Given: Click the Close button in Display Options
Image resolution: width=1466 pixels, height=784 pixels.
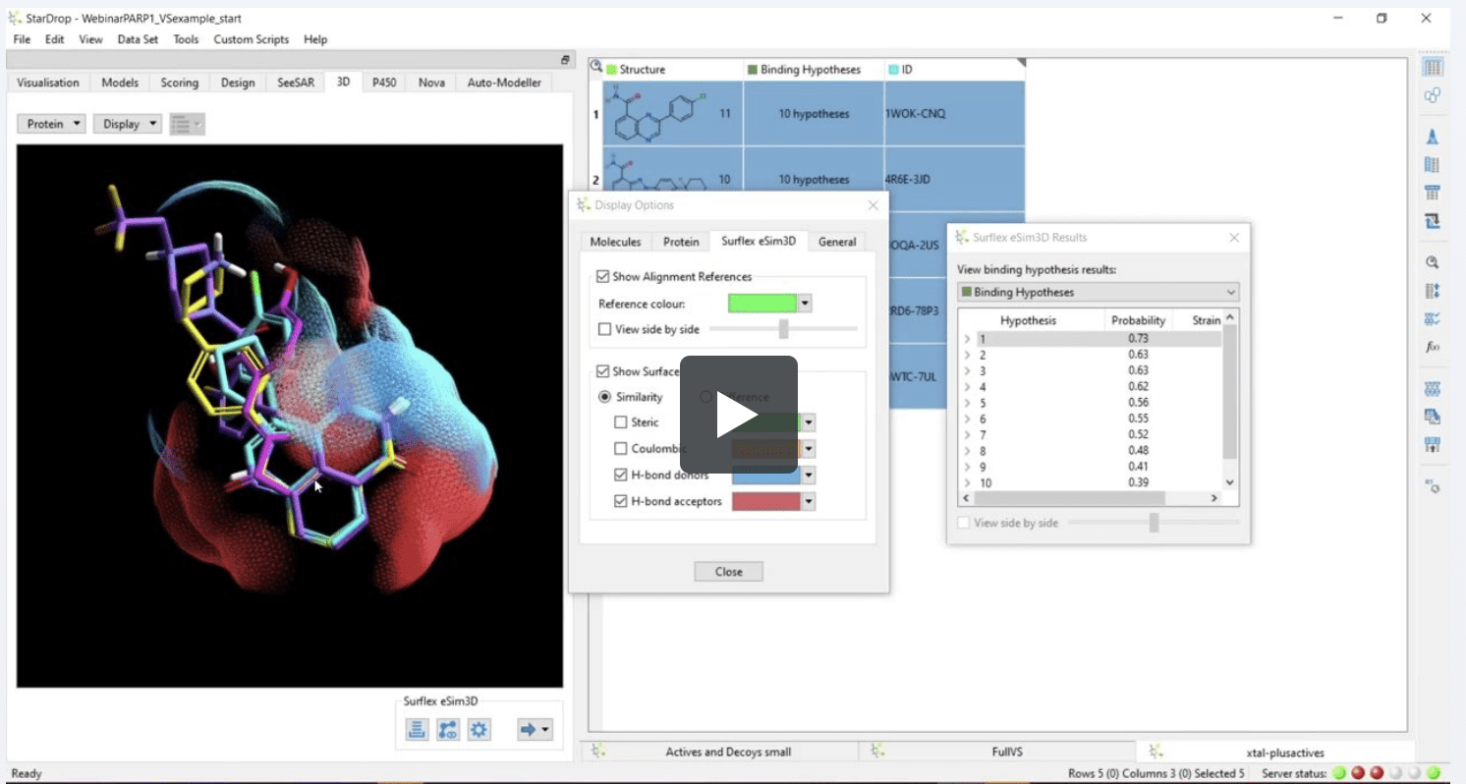Looking at the screenshot, I should point(728,572).
